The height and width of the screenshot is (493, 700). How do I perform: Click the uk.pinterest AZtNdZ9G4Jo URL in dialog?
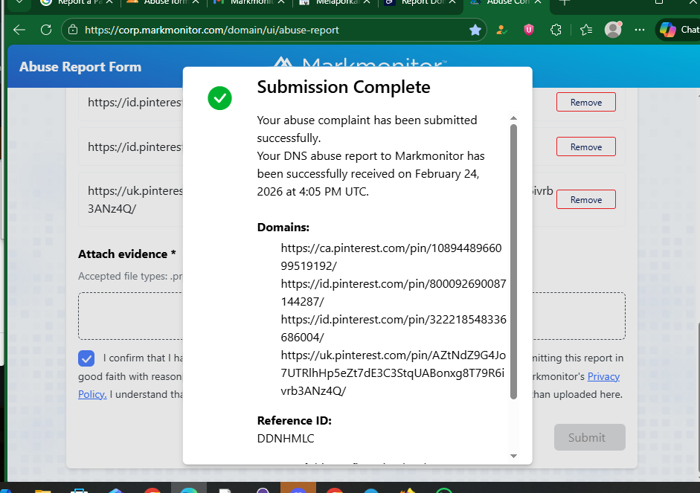coord(394,373)
